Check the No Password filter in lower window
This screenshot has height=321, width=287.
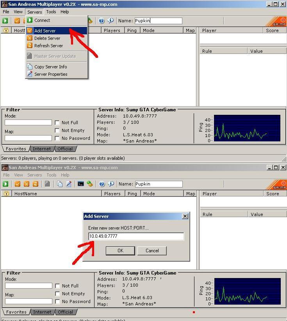(58, 301)
